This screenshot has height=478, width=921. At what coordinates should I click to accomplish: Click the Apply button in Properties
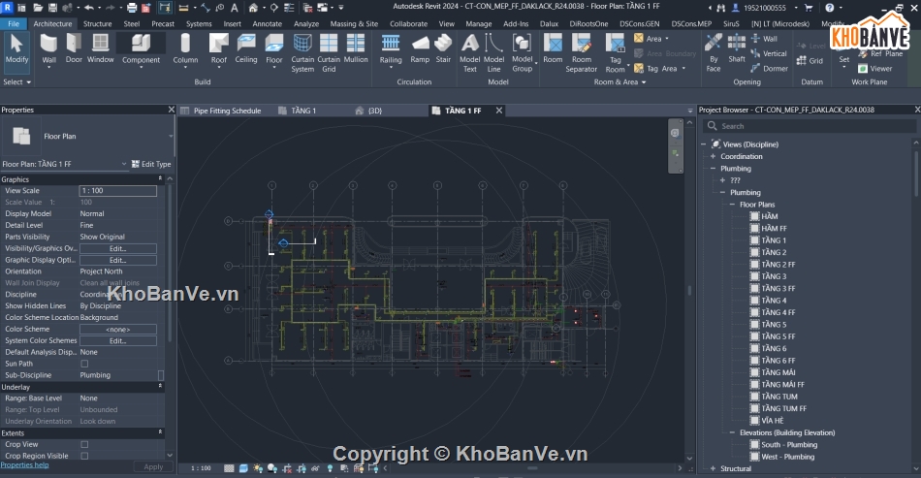(x=153, y=467)
